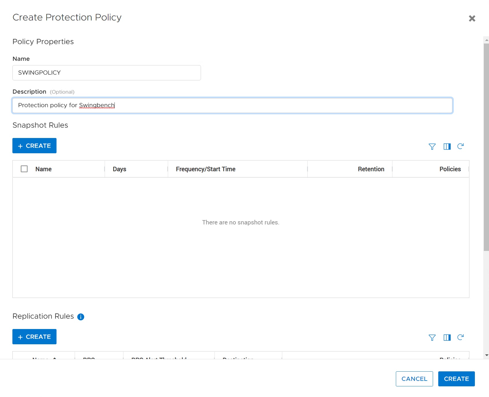Toggle the select-all checkbox in Snapshot Rules

click(x=24, y=169)
